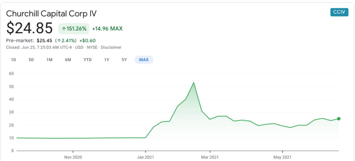Screen dimensions: 355x161
Task: Select the 1D time range tab
Action: 13,60
